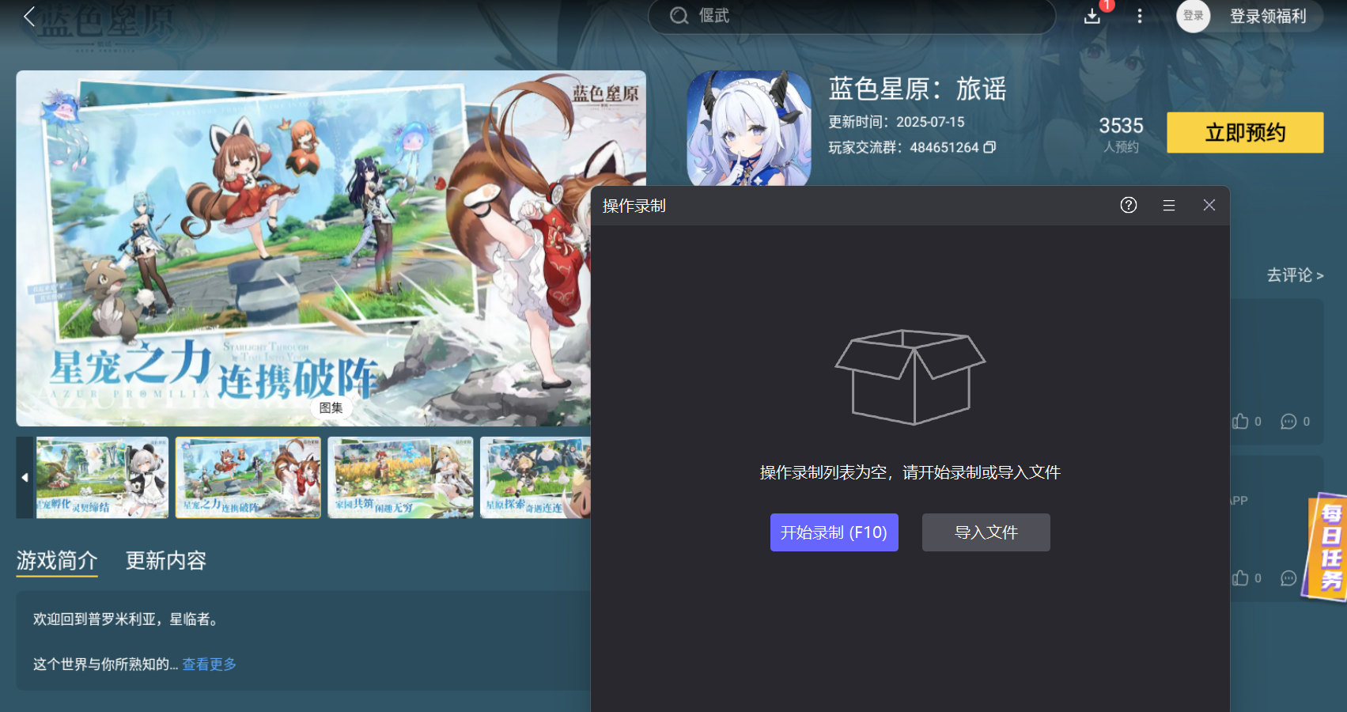Click the 立即预约 button
The width and height of the screenshot is (1347, 712).
tap(1245, 132)
